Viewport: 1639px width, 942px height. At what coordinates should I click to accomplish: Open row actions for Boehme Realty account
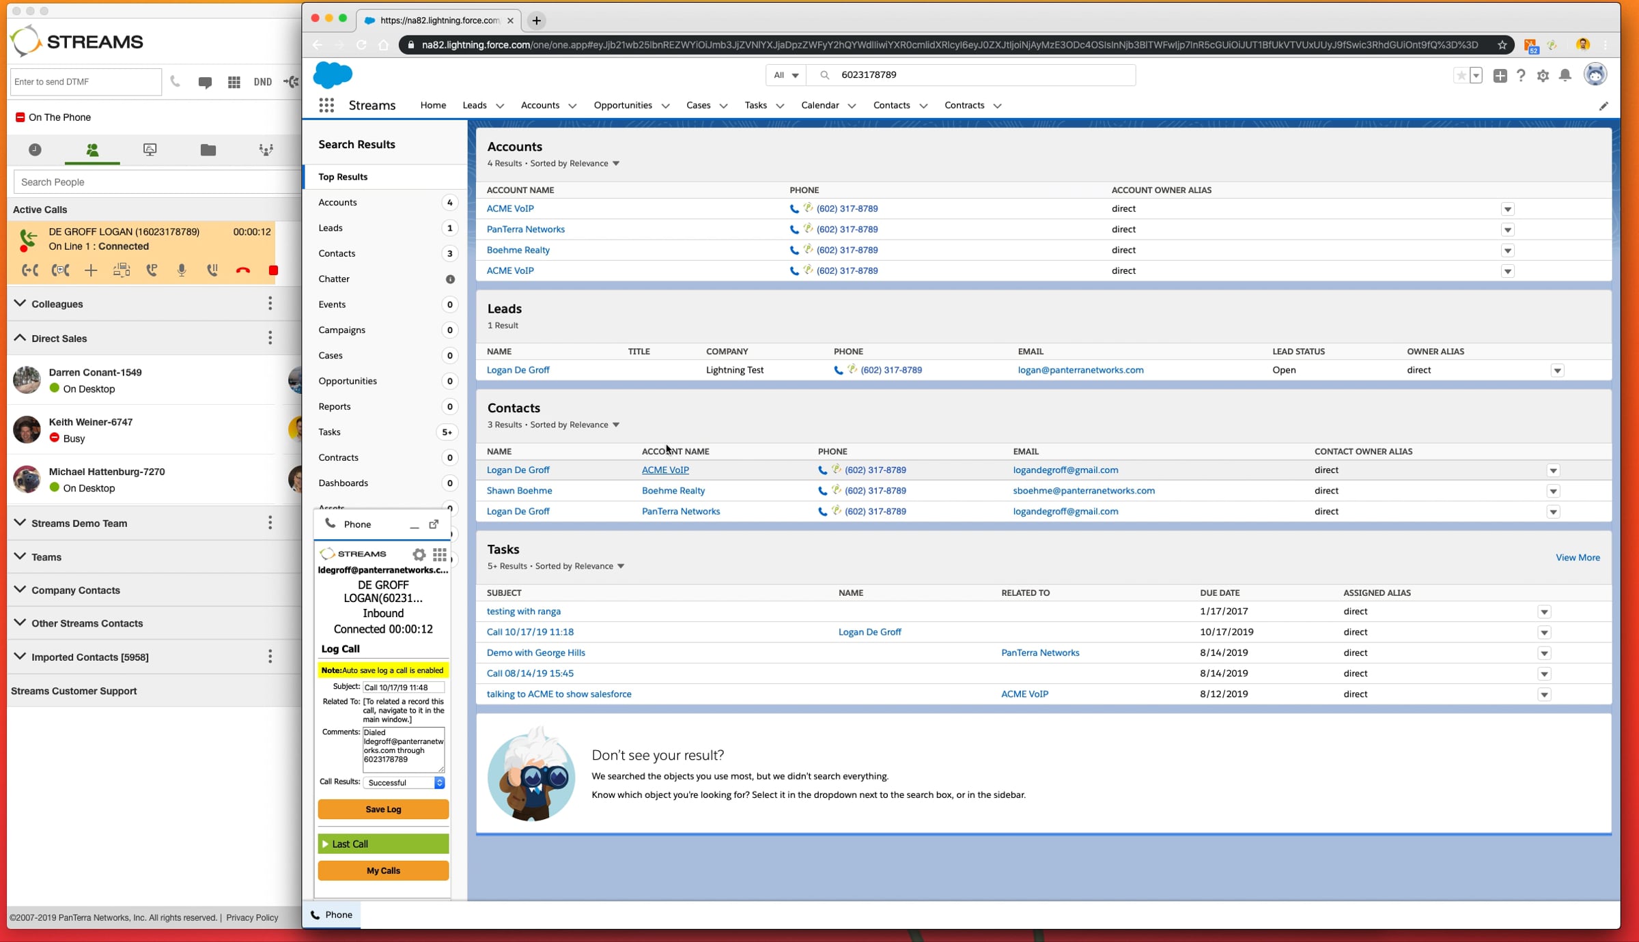click(x=1508, y=251)
